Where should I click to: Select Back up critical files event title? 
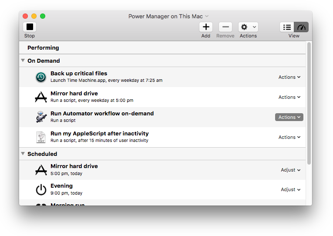point(79,74)
